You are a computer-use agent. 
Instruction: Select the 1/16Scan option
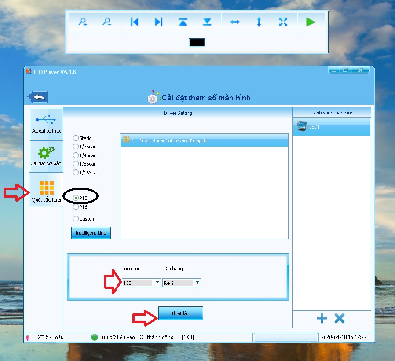tap(86, 173)
